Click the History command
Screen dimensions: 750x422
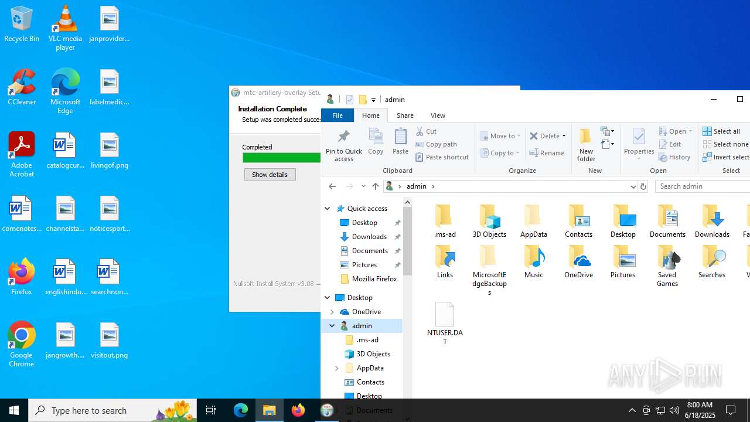tap(675, 157)
